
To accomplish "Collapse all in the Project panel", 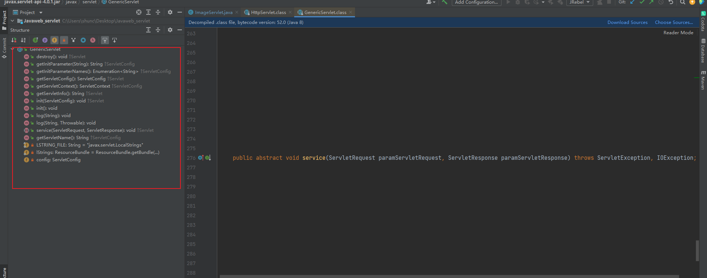I will click(x=158, y=12).
